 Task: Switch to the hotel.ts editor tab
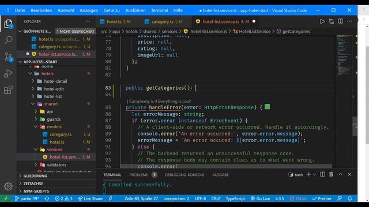click(x=115, y=22)
